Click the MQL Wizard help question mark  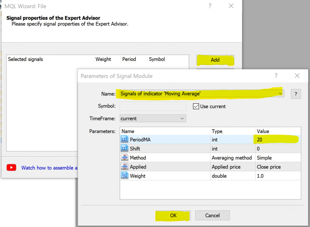[x=210, y=6]
